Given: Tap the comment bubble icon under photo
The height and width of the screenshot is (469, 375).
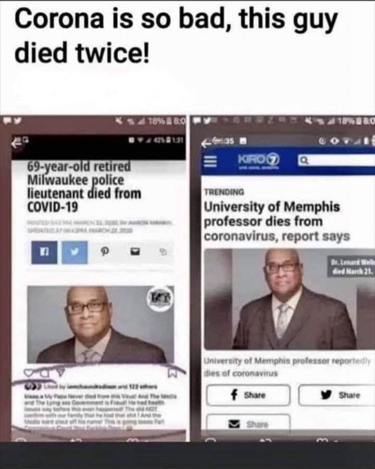Looking at the screenshot, I should (x=45, y=372).
